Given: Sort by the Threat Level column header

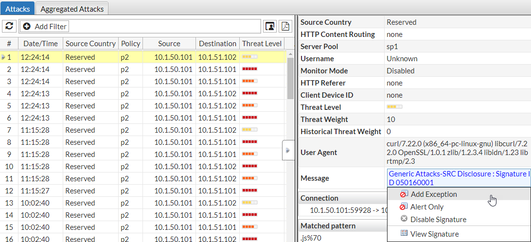Looking at the screenshot, I should click(x=262, y=44).
